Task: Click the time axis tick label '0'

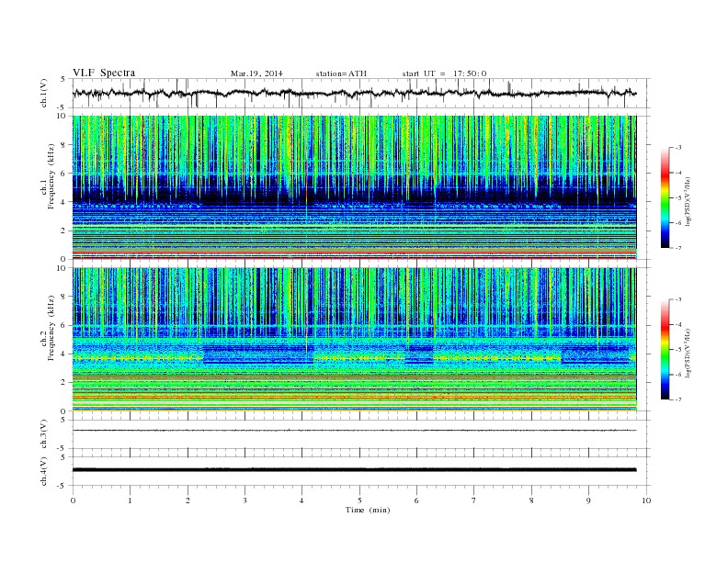Action: (73, 500)
